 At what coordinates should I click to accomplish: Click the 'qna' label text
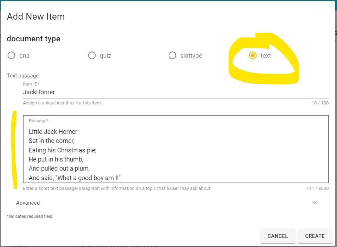[x=24, y=56]
